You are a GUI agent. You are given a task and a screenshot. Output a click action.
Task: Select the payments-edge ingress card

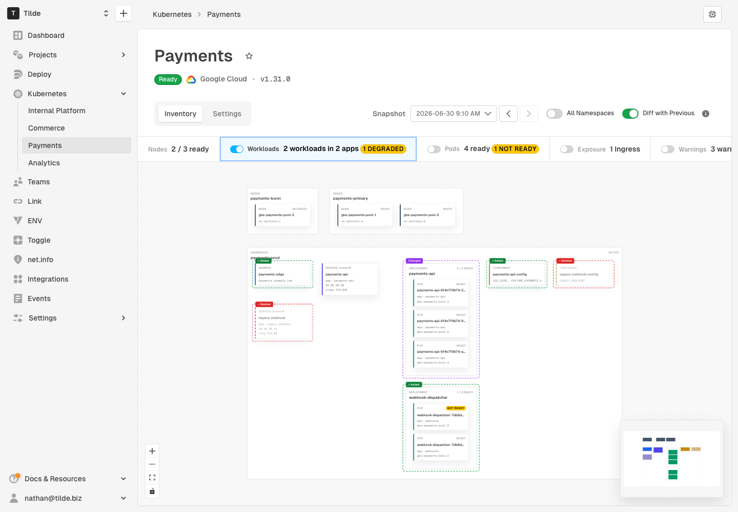tap(283, 274)
